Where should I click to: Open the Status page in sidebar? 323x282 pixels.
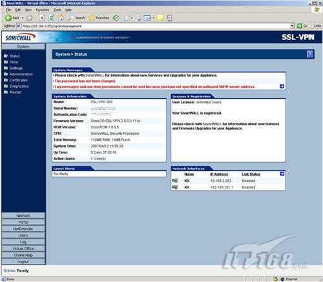(x=15, y=56)
